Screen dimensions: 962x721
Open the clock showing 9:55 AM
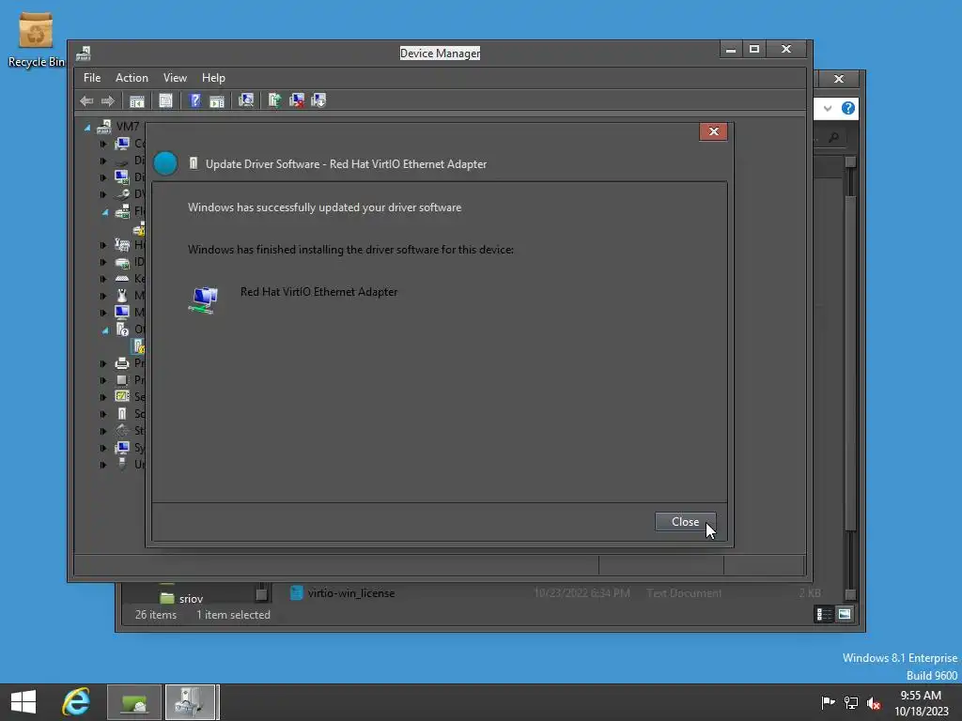pos(921,703)
